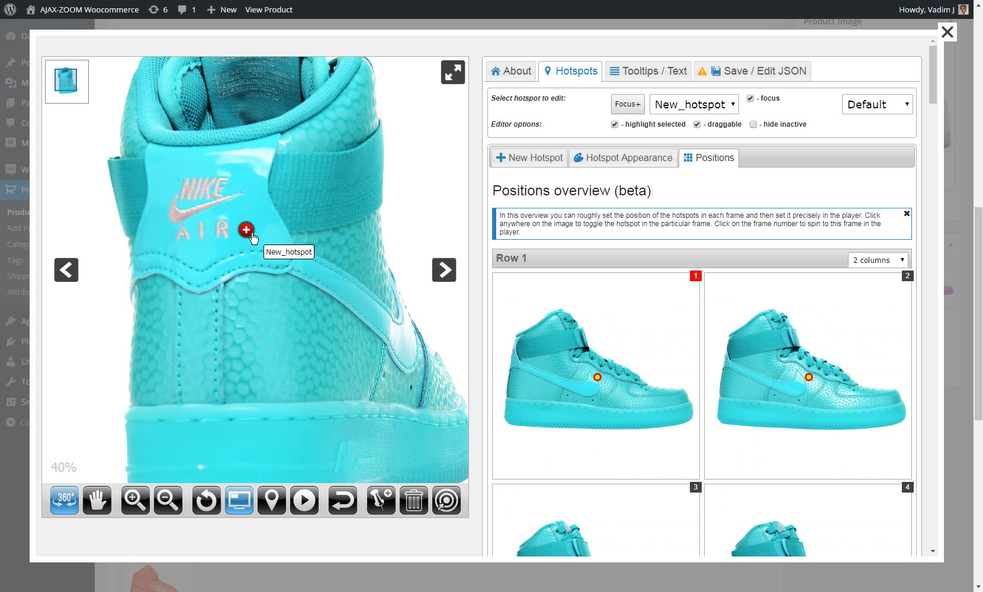983x592 pixels.
Task: Open the Default dropdown
Action: click(x=877, y=104)
